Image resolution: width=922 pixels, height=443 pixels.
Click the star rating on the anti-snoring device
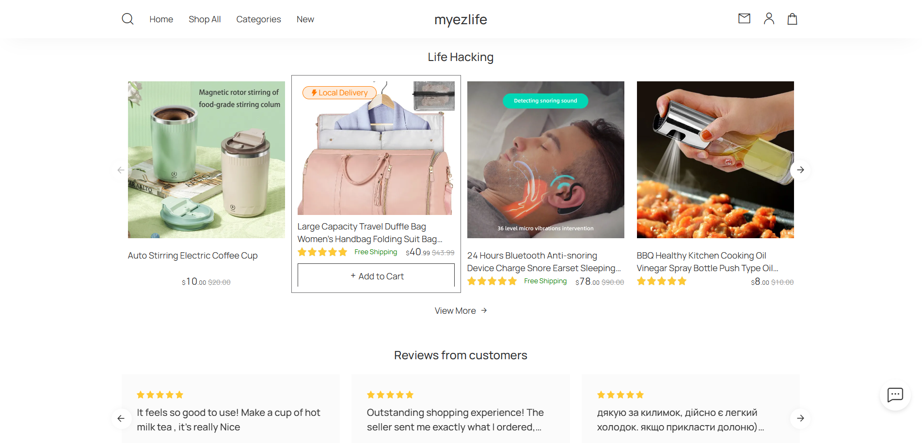tap(492, 281)
